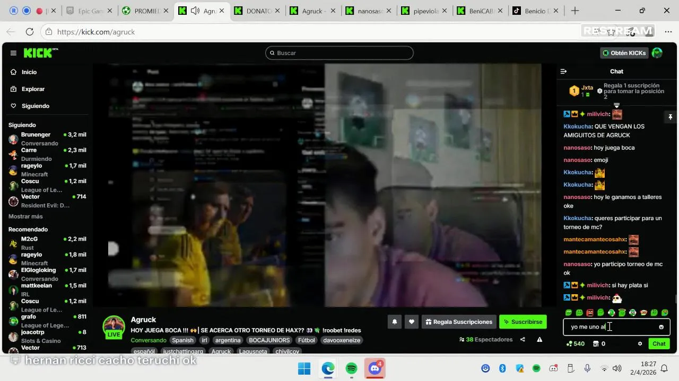Send message with the green Chat button
The image size is (679, 381).
tap(659, 343)
